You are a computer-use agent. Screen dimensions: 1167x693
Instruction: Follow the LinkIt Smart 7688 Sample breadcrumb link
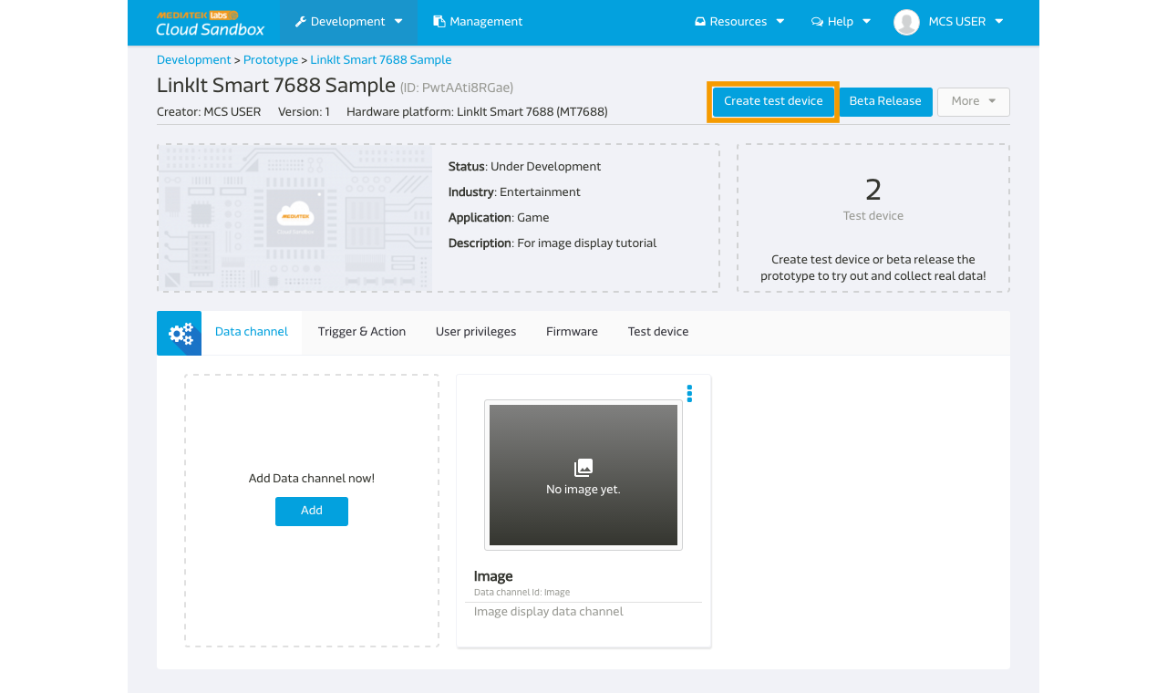click(381, 59)
